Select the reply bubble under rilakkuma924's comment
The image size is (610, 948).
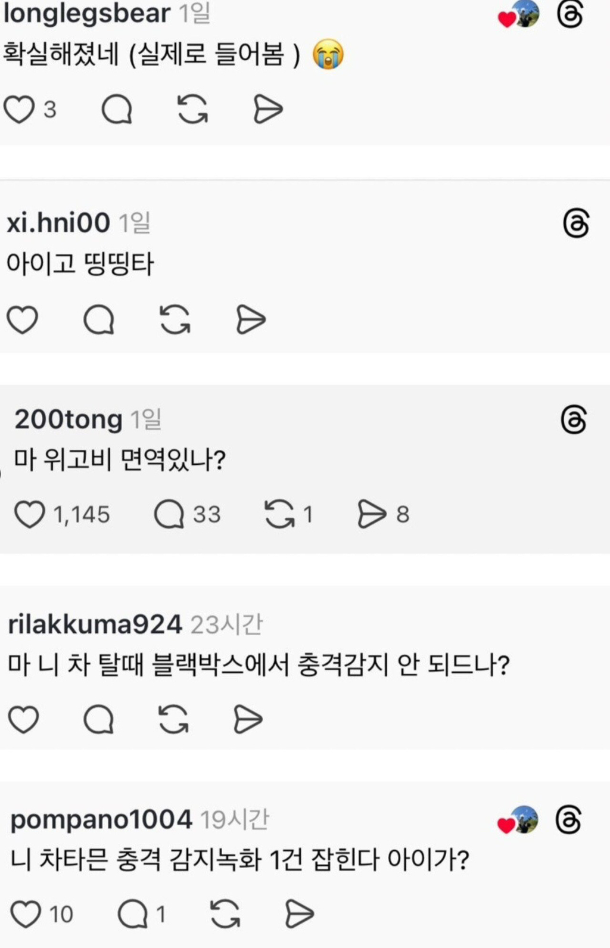pos(99,719)
